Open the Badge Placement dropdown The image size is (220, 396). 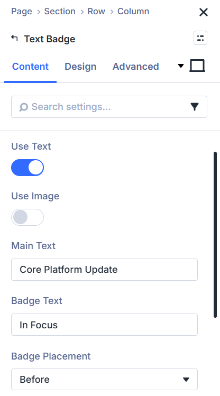point(104,379)
